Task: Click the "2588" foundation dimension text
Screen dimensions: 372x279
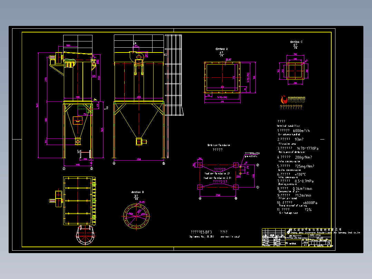Action: pyautogui.click(x=218, y=195)
